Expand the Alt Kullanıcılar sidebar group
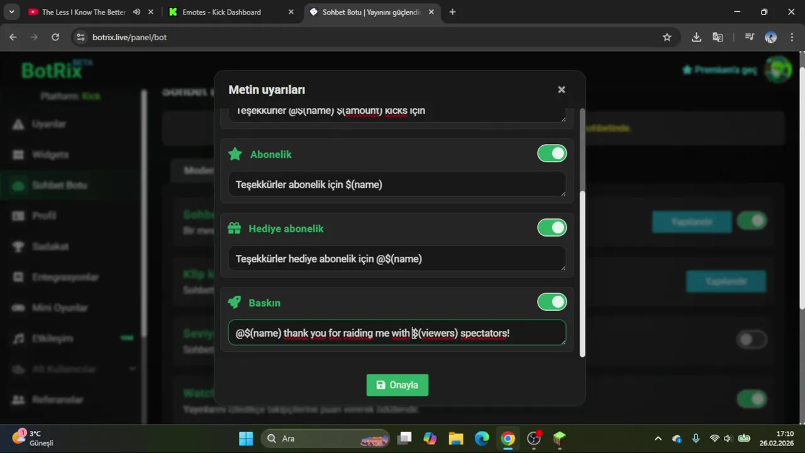This screenshot has height=453, width=805. (x=74, y=369)
